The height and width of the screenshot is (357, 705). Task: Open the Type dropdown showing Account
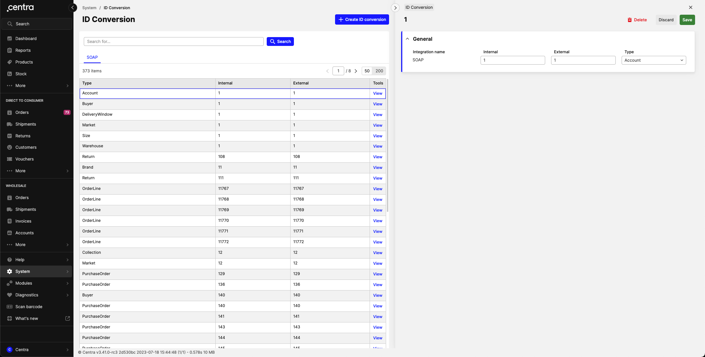654,60
